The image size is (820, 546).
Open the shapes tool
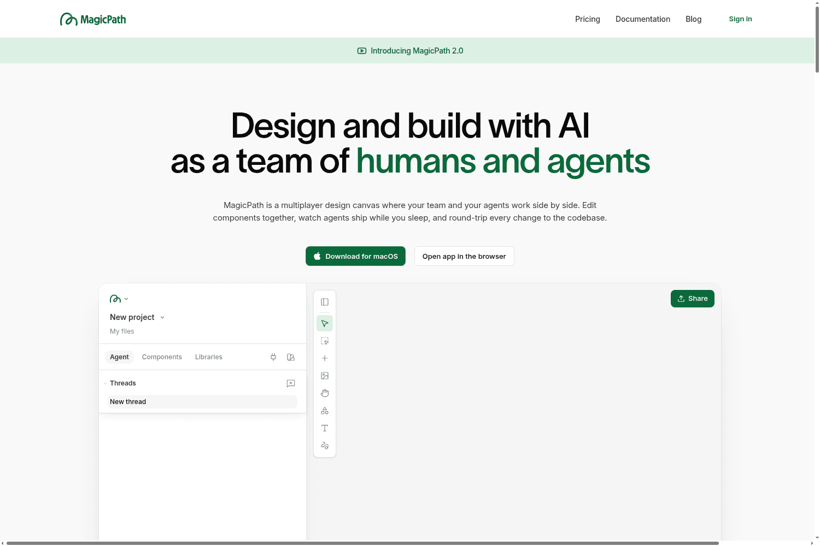[x=325, y=411]
